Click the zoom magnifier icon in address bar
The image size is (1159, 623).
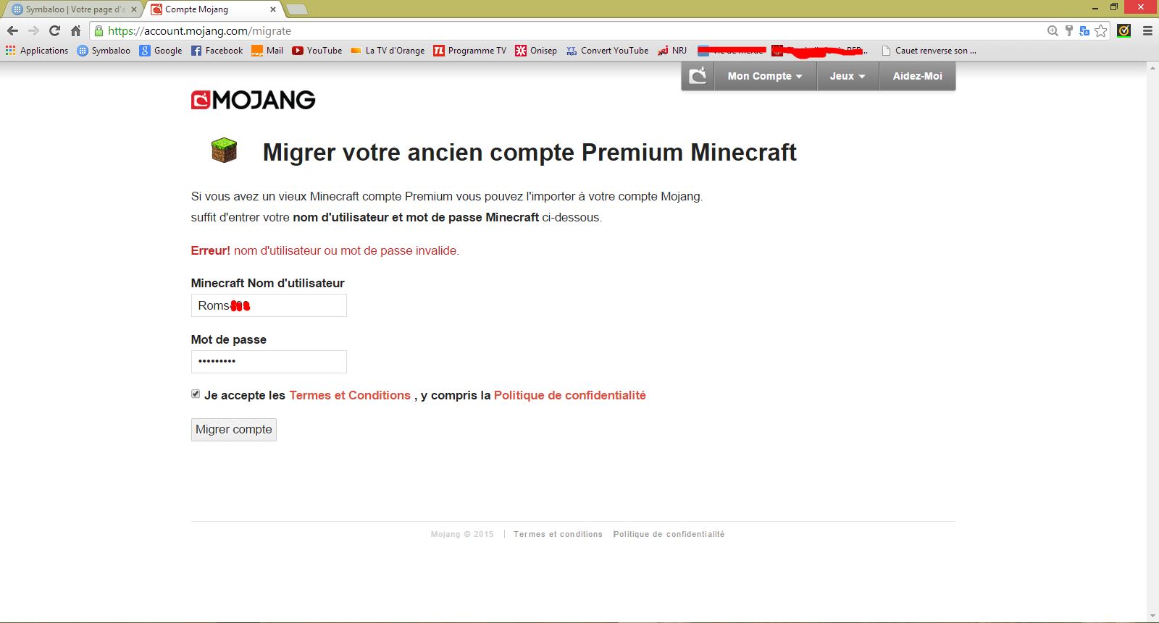point(1053,30)
